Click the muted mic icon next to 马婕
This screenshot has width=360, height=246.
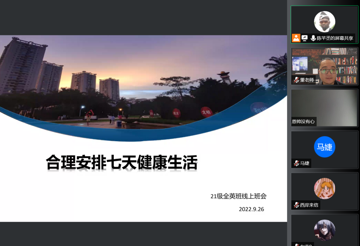pyautogui.click(x=296, y=162)
